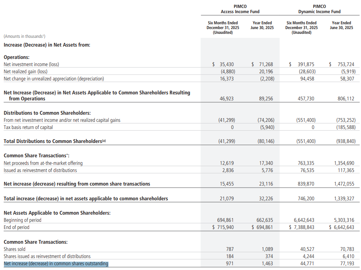
Task: Click the value 35,430 in net investment income
Action: click(227, 65)
